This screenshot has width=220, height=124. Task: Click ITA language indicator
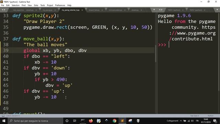[197, 121]
